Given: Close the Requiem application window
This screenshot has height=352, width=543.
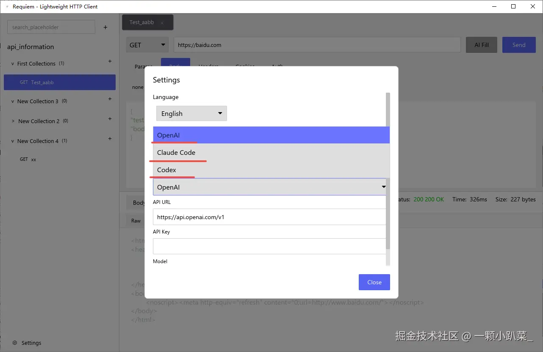Looking at the screenshot, I should pos(533,6).
